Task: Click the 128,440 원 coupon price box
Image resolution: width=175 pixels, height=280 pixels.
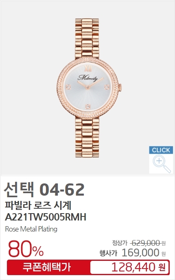Action: click(x=129, y=267)
